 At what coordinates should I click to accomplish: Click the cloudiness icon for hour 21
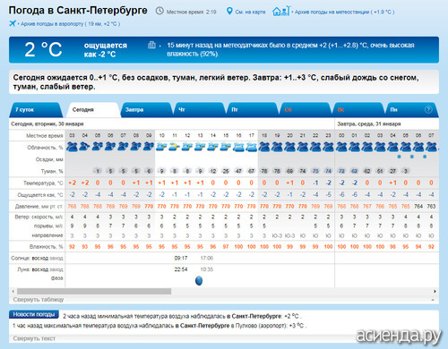coord(303,147)
